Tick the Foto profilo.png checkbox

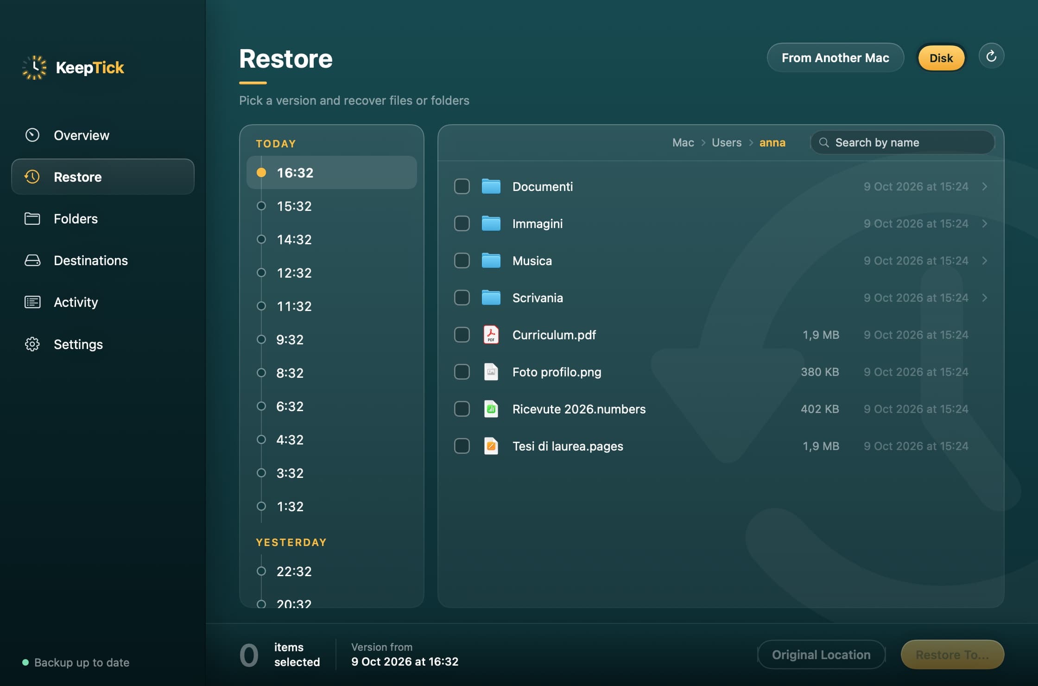462,371
